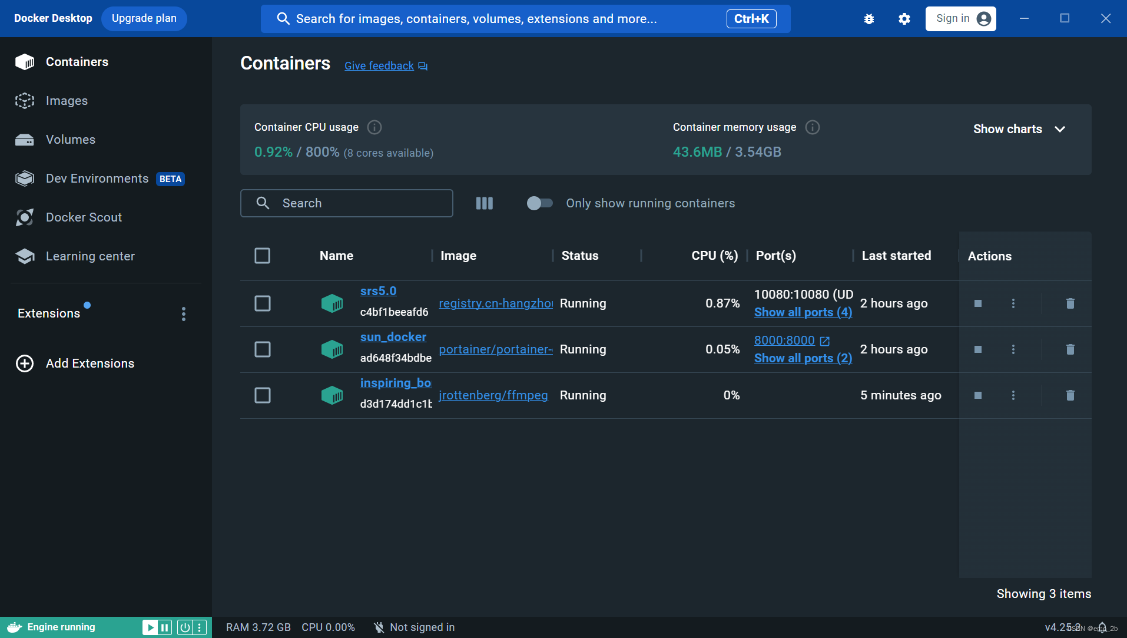Pause the Docker engine
Viewport: 1127px width, 638px height.
tap(164, 627)
